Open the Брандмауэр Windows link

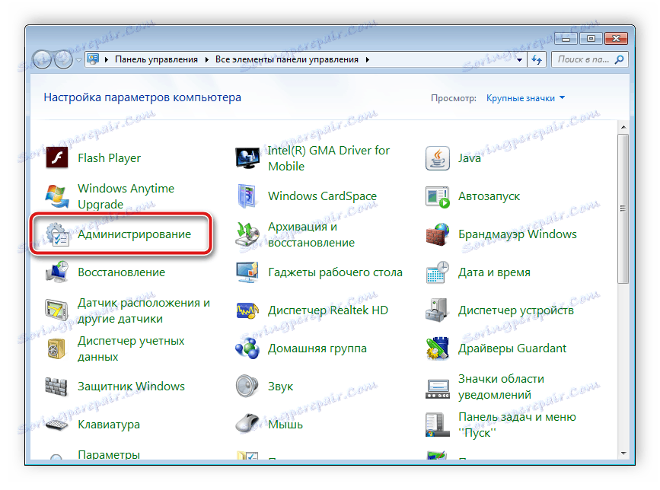pos(518,234)
